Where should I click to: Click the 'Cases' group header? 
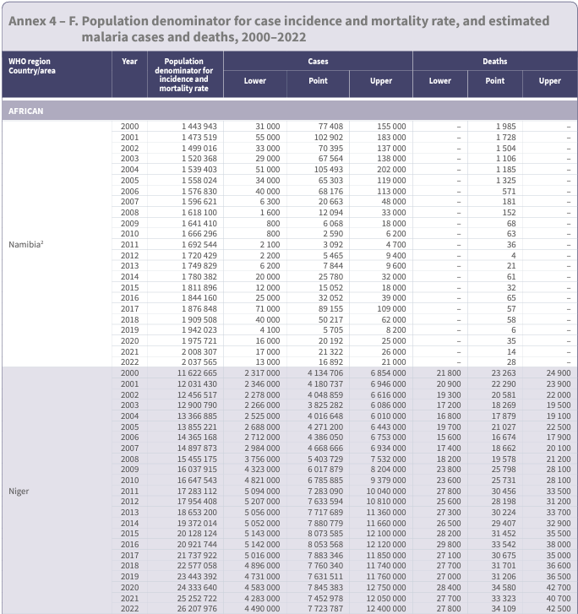point(318,62)
